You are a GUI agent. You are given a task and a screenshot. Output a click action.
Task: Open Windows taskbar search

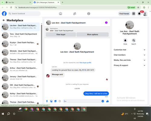point(8,114)
